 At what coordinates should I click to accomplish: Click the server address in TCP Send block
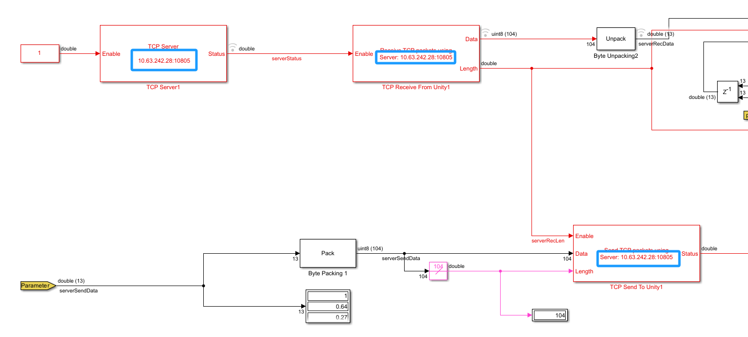point(638,258)
